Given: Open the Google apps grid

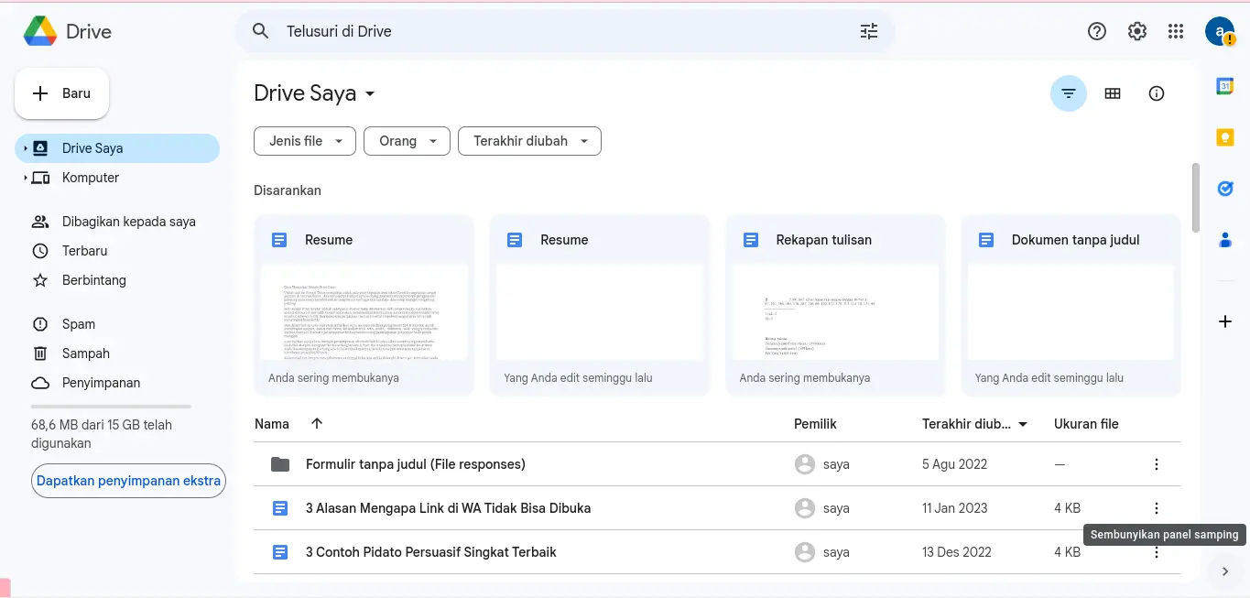Looking at the screenshot, I should 1177,31.
